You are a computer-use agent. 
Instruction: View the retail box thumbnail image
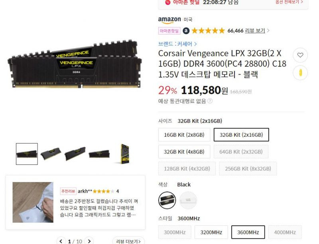pos(125,154)
